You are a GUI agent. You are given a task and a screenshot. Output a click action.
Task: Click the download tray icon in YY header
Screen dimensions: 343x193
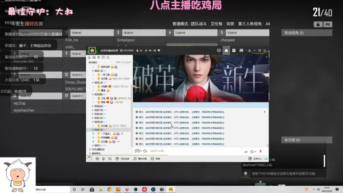point(249,50)
